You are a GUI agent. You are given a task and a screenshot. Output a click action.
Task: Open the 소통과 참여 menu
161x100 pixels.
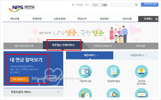pos(59,19)
